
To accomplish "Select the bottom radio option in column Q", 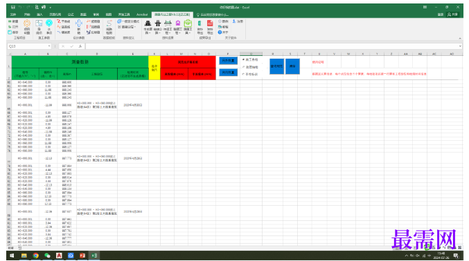I will 243,75.
